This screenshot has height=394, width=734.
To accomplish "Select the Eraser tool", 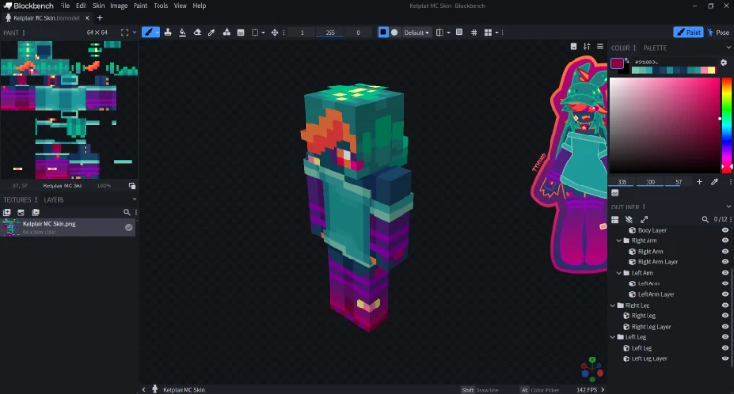I will coord(197,33).
